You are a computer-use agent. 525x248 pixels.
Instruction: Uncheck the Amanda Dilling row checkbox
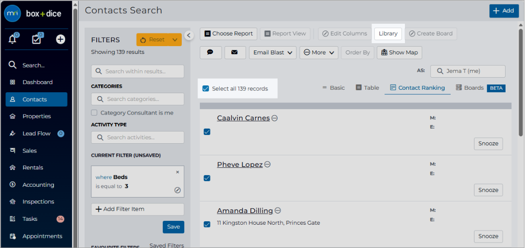tap(207, 224)
